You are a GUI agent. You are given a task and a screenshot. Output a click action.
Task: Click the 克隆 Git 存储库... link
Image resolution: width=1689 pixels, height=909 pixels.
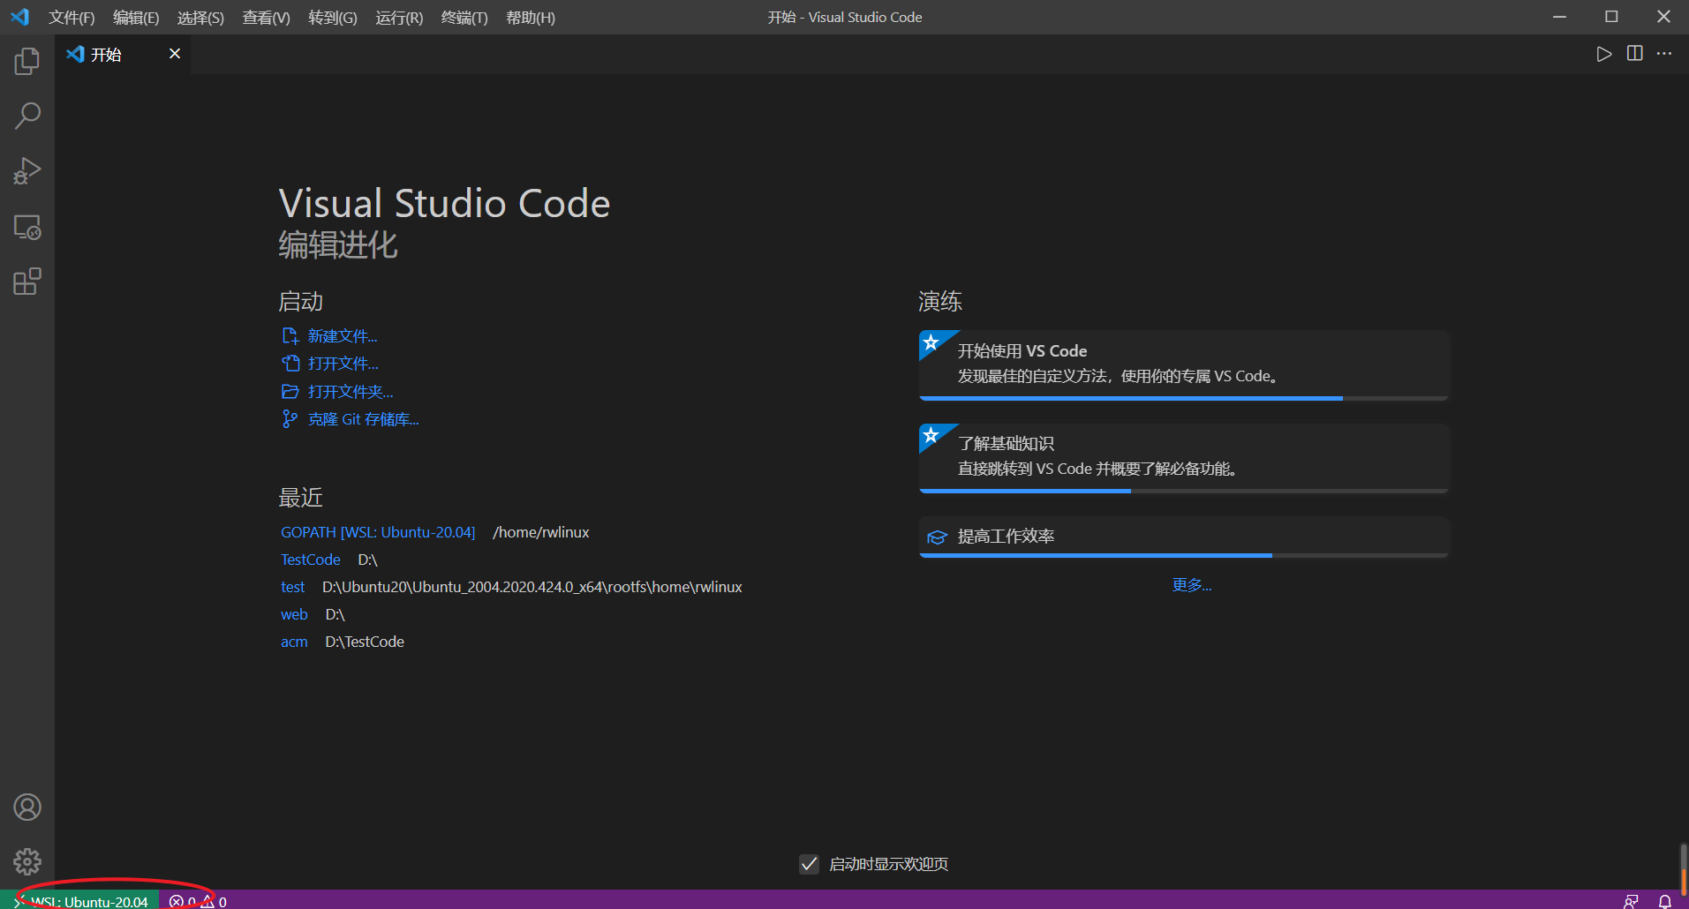pos(364,419)
